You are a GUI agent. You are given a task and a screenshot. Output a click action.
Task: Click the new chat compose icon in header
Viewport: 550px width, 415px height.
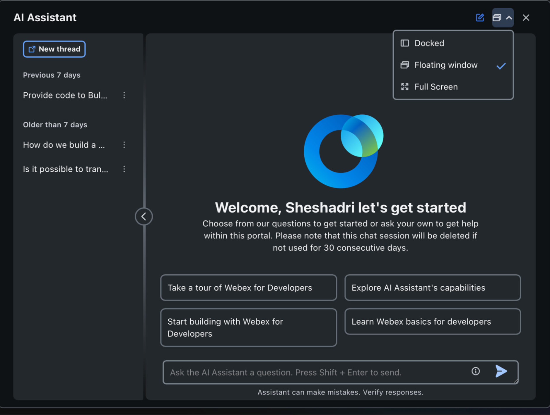pos(480,18)
